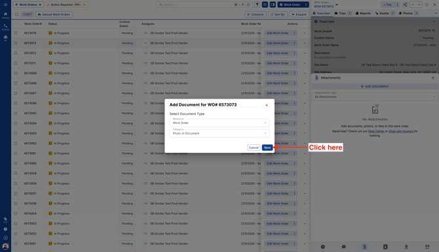The width and height of the screenshot is (439, 252).
Task: Click In Progress status icon for 6573057
Action: 50,194
